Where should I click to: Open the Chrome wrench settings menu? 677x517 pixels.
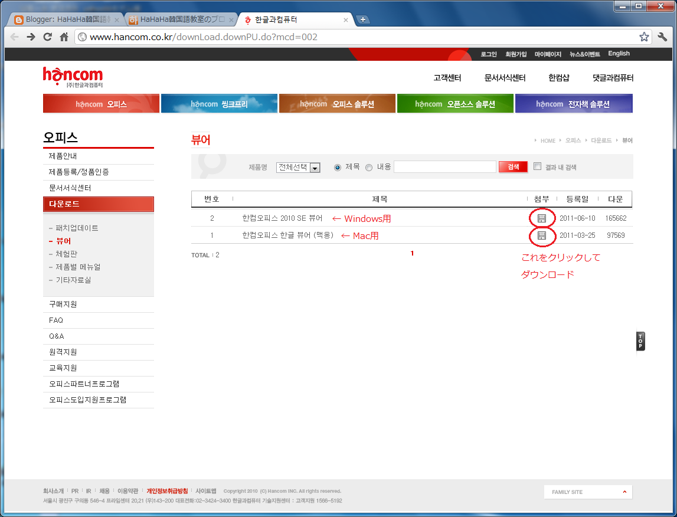click(662, 37)
